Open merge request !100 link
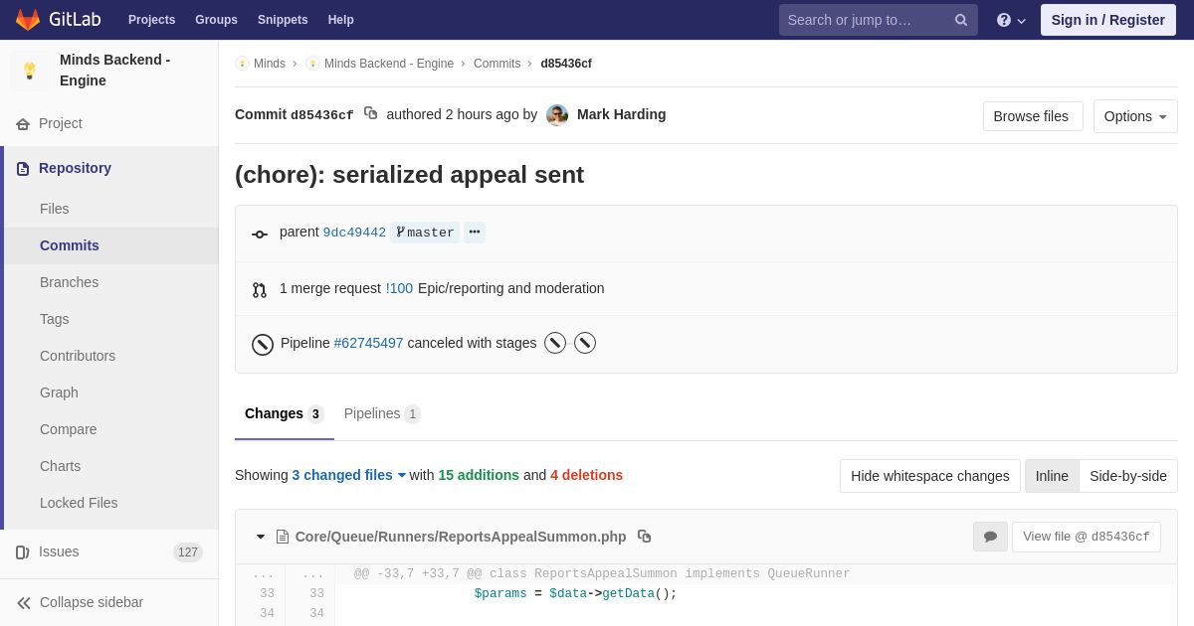The image size is (1194, 626). (399, 288)
